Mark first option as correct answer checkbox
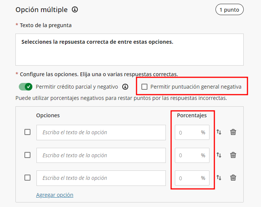 click(x=27, y=132)
